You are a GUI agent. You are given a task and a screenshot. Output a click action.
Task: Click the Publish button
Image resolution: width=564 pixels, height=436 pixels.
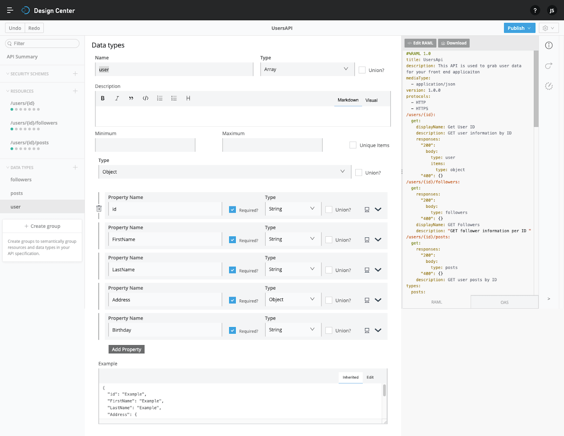516,28
